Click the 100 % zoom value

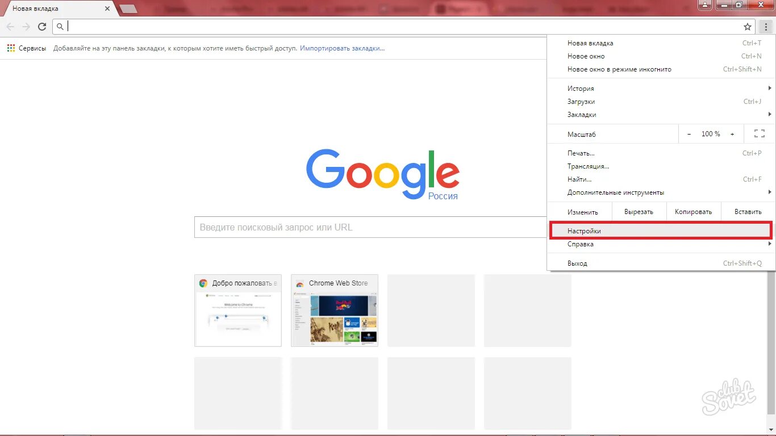click(711, 134)
